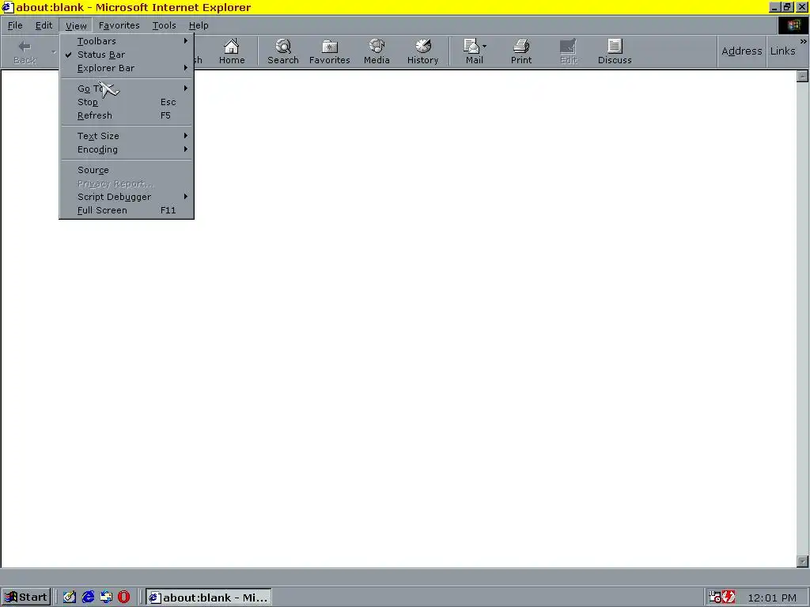The image size is (810, 607).
Task: Click the Edit toolbar icon
Action: [568, 51]
